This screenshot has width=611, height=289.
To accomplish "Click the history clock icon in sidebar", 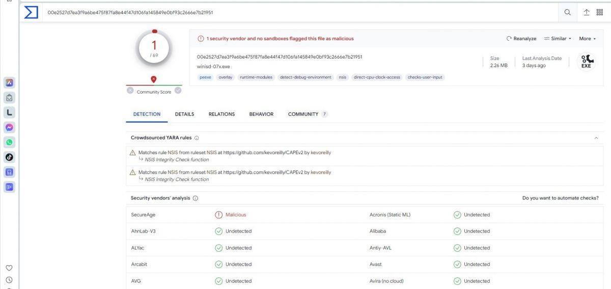I will coord(9,280).
